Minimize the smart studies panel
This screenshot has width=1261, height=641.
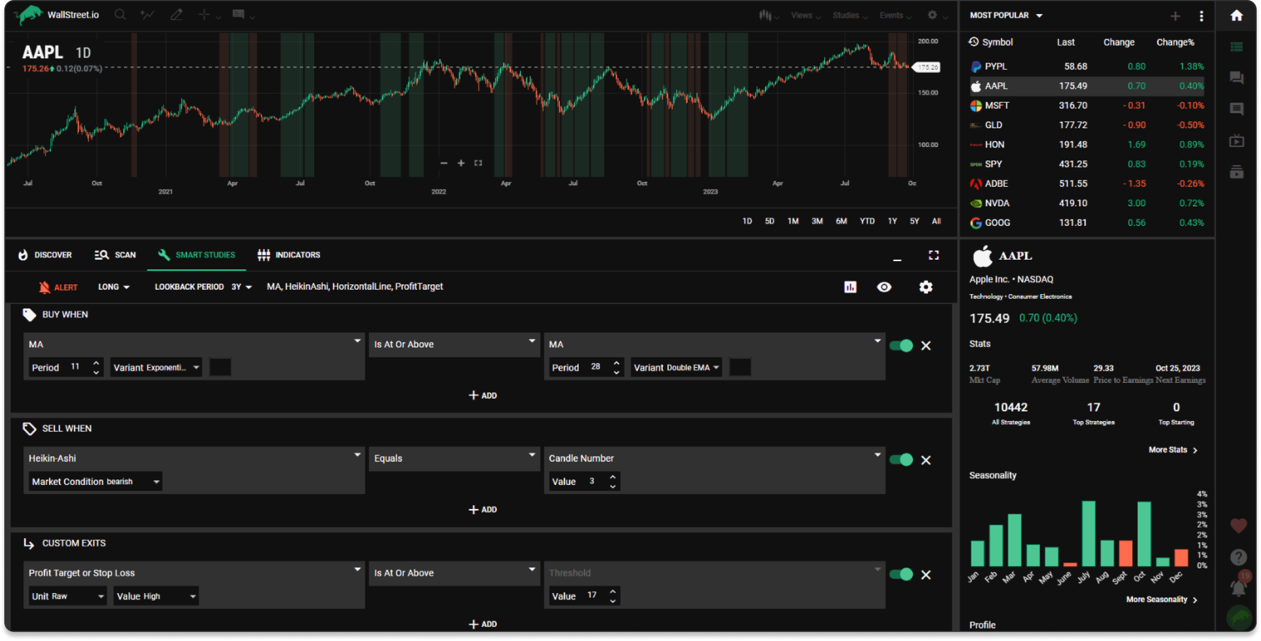point(897,260)
